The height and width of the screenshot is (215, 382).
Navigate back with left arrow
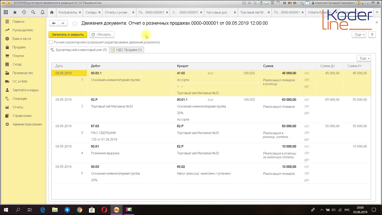coord(54,23)
